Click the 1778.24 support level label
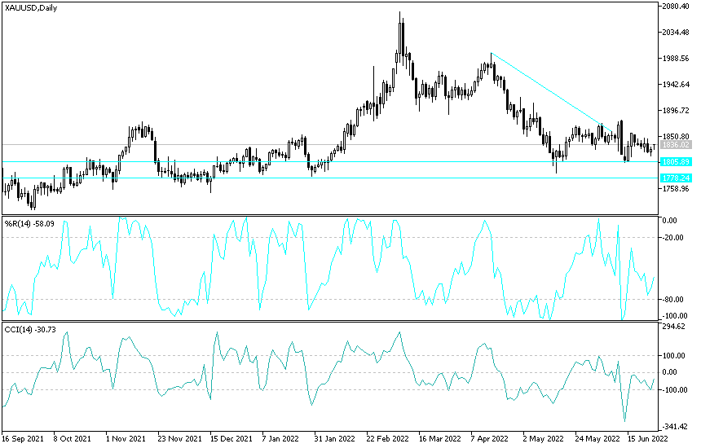Screen dimensions: 701x448 click(x=676, y=178)
